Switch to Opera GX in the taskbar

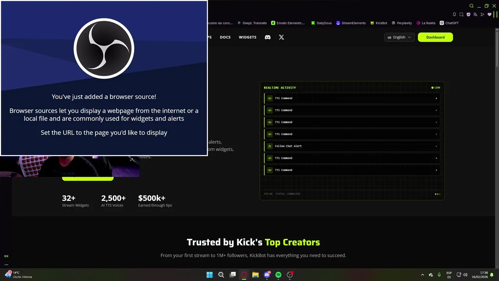click(x=244, y=275)
